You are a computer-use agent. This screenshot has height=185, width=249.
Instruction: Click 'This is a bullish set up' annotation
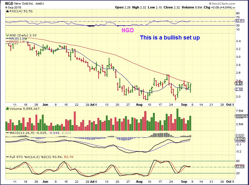pyautogui.click(x=170, y=37)
